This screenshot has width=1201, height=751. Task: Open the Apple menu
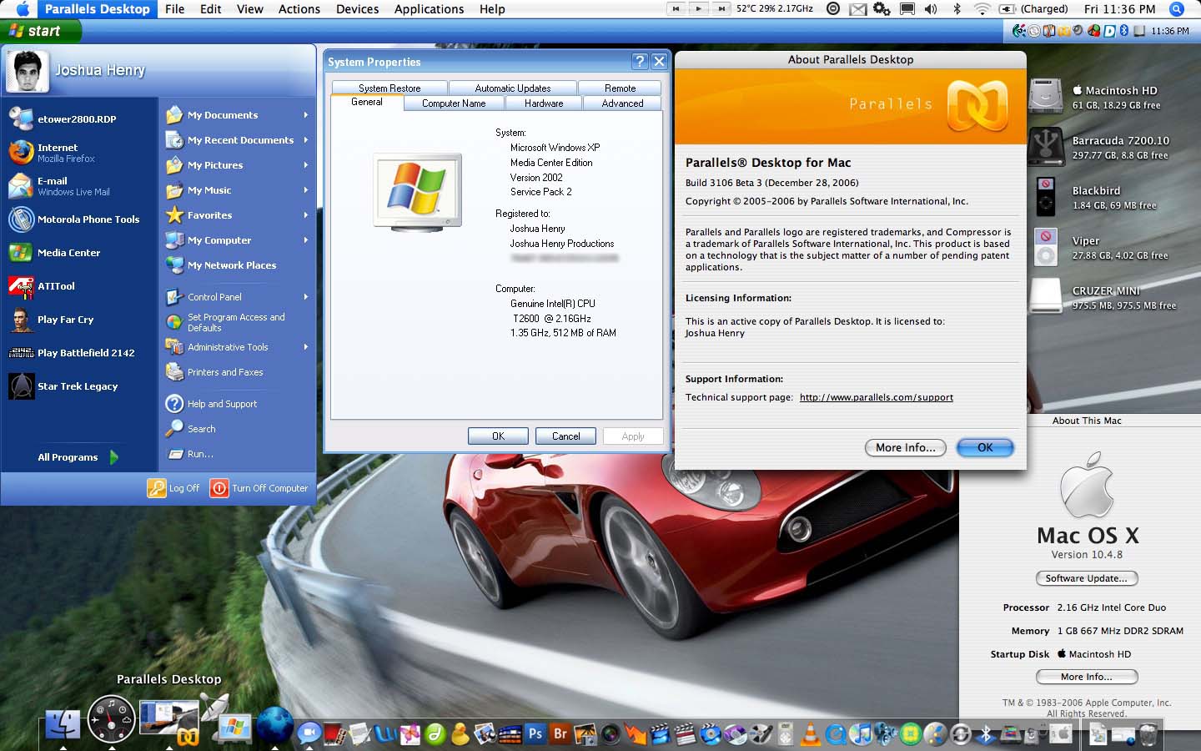(x=23, y=9)
